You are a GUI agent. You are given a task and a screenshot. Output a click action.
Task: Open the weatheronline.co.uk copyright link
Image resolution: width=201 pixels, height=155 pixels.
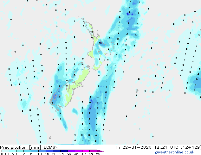[x=174, y=152]
